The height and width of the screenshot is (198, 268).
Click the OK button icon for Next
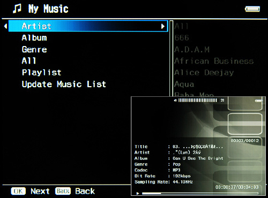point(18,191)
